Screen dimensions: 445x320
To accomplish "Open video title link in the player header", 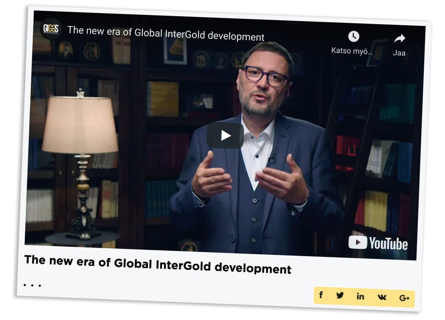I will pos(166,33).
